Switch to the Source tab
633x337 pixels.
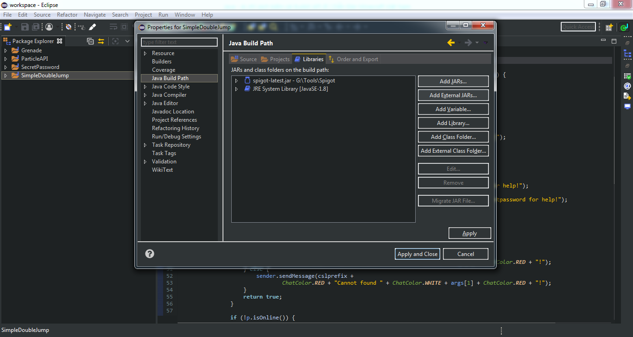click(x=244, y=59)
